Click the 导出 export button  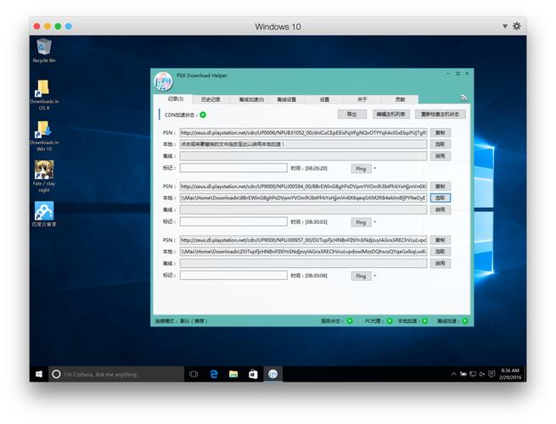351,114
